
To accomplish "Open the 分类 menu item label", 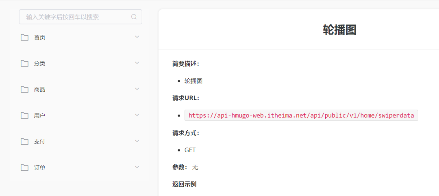I will 39,63.
